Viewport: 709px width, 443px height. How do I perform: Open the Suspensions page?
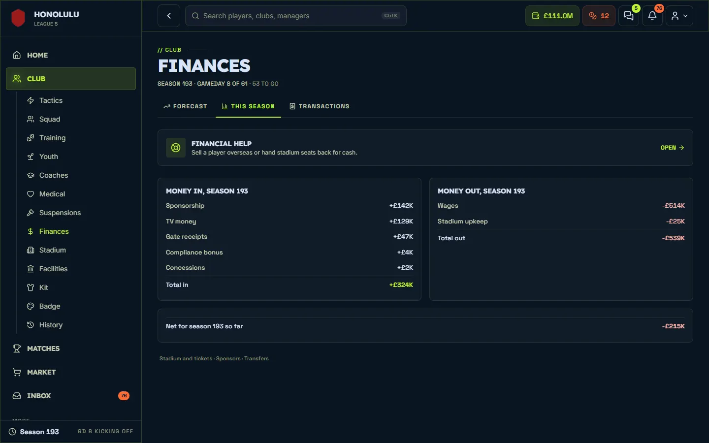coord(79,213)
